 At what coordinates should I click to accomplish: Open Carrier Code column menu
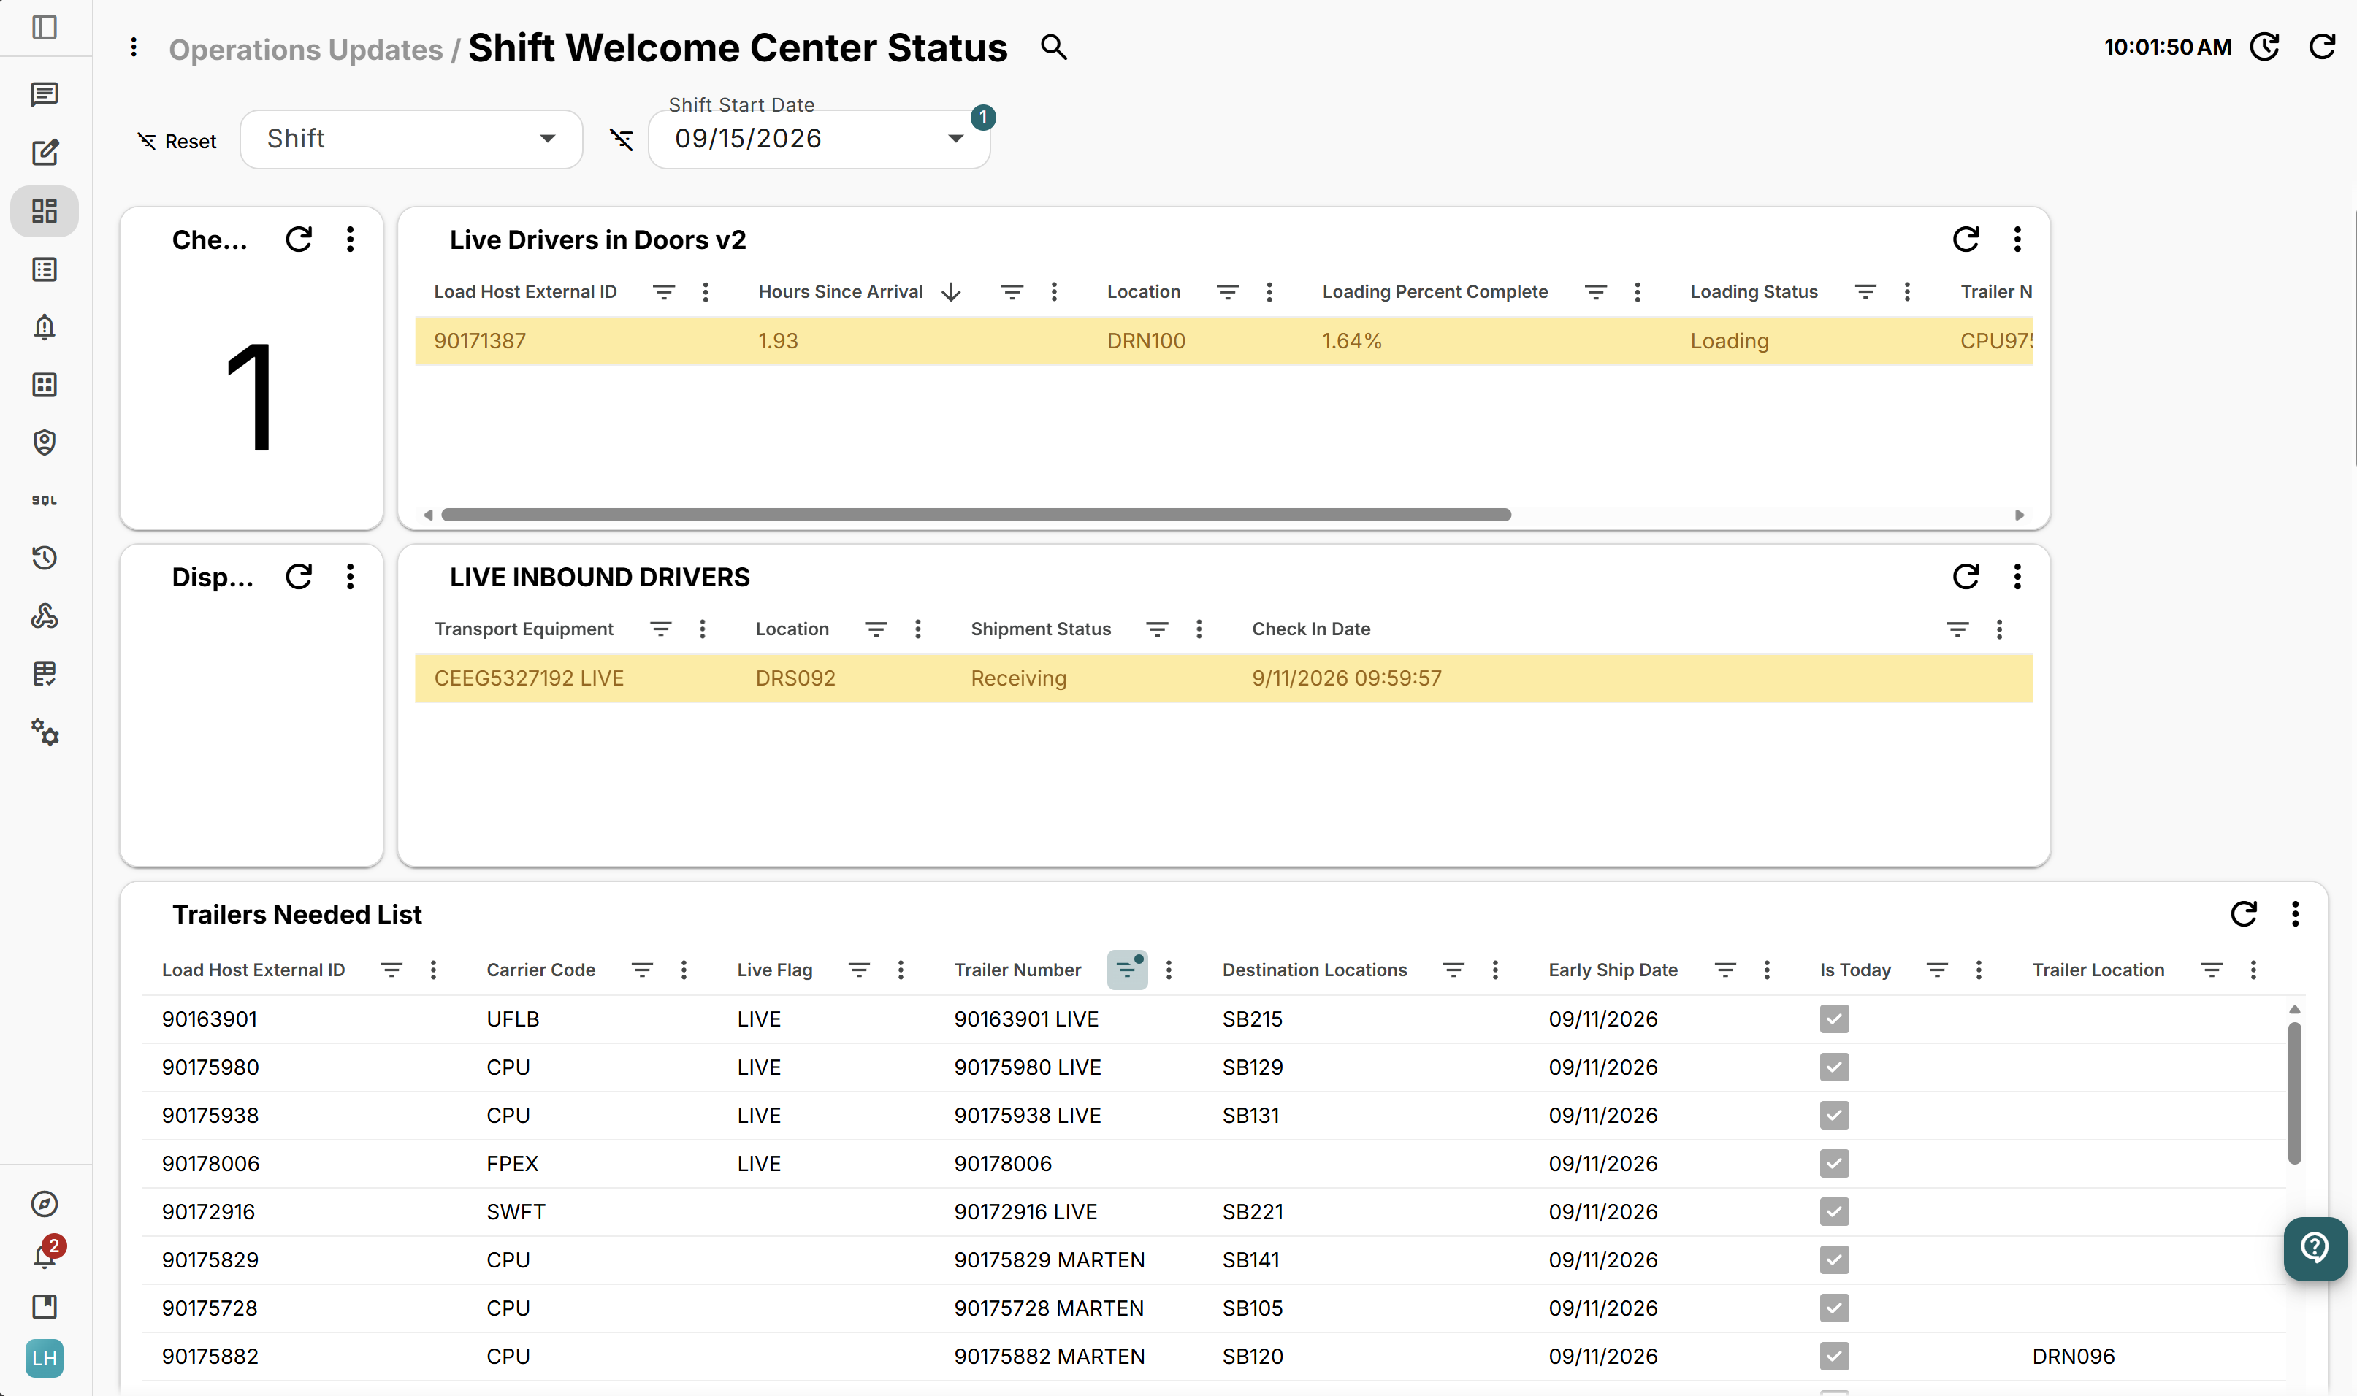pos(684,970)
